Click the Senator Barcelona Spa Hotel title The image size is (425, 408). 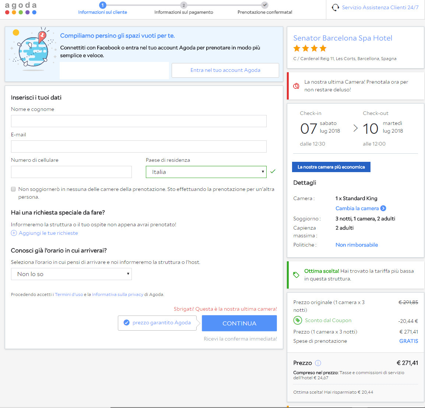tap(343, 38)
